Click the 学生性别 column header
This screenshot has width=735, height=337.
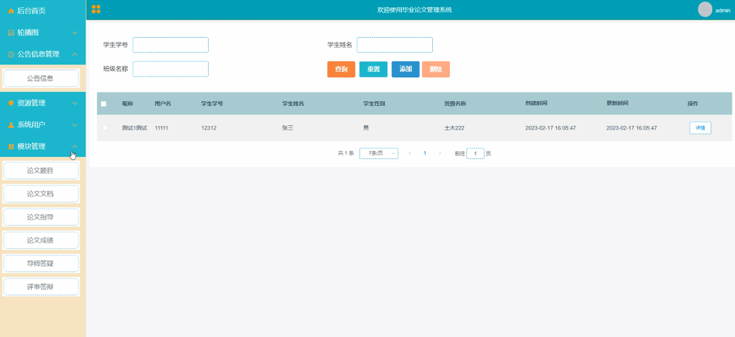point(374,104)
